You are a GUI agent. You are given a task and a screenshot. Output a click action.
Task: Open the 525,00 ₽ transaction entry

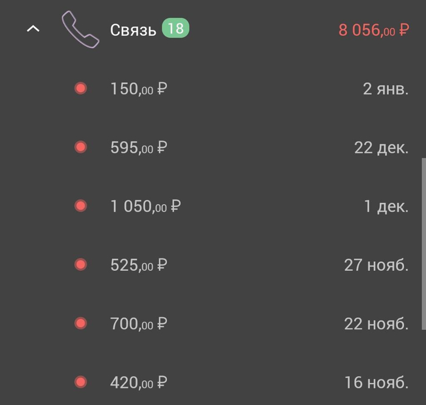click(x=139, y=265)
